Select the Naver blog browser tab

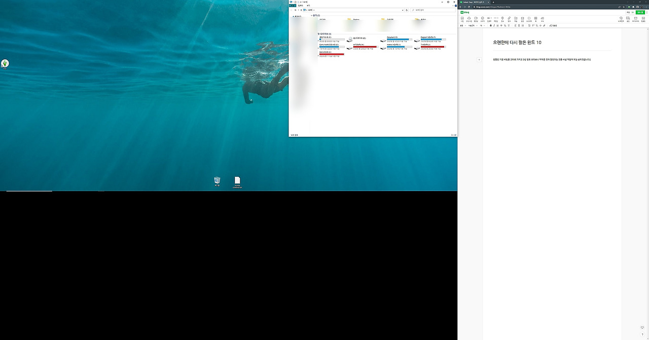[x=474, y=2]
